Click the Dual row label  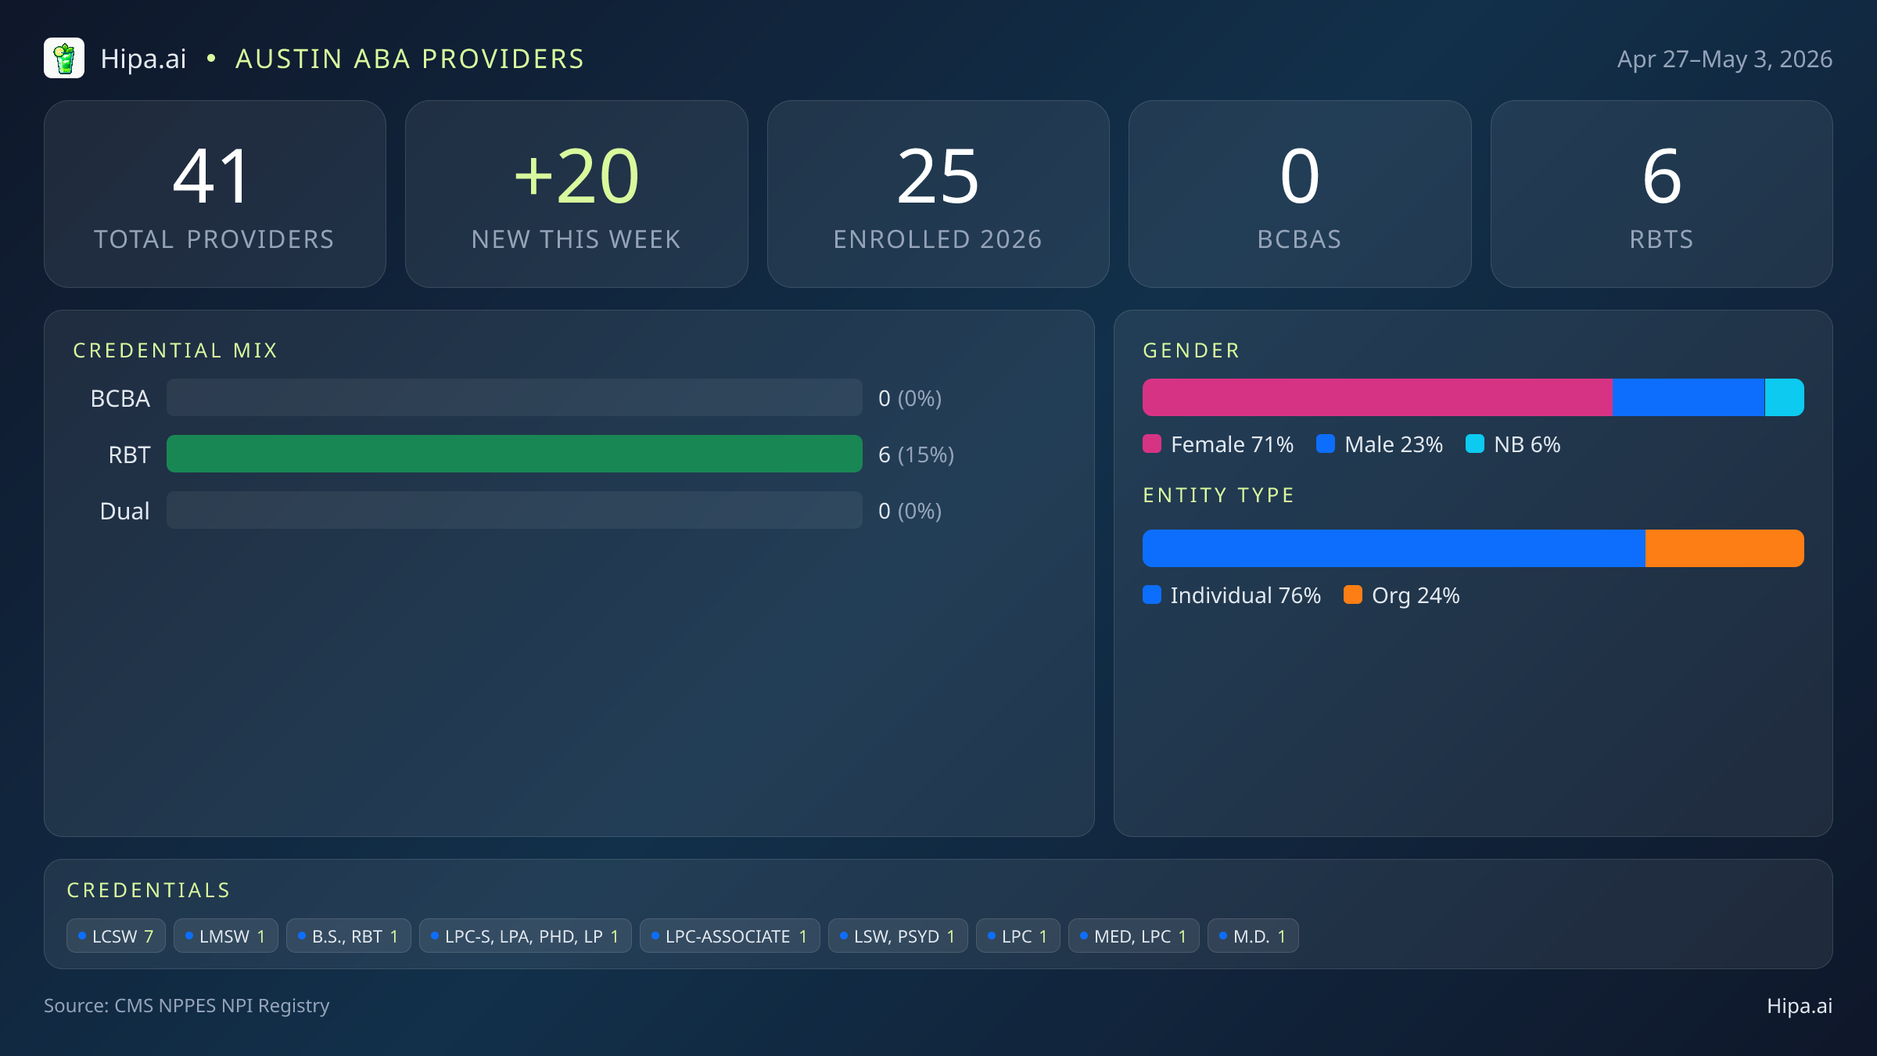124,511
